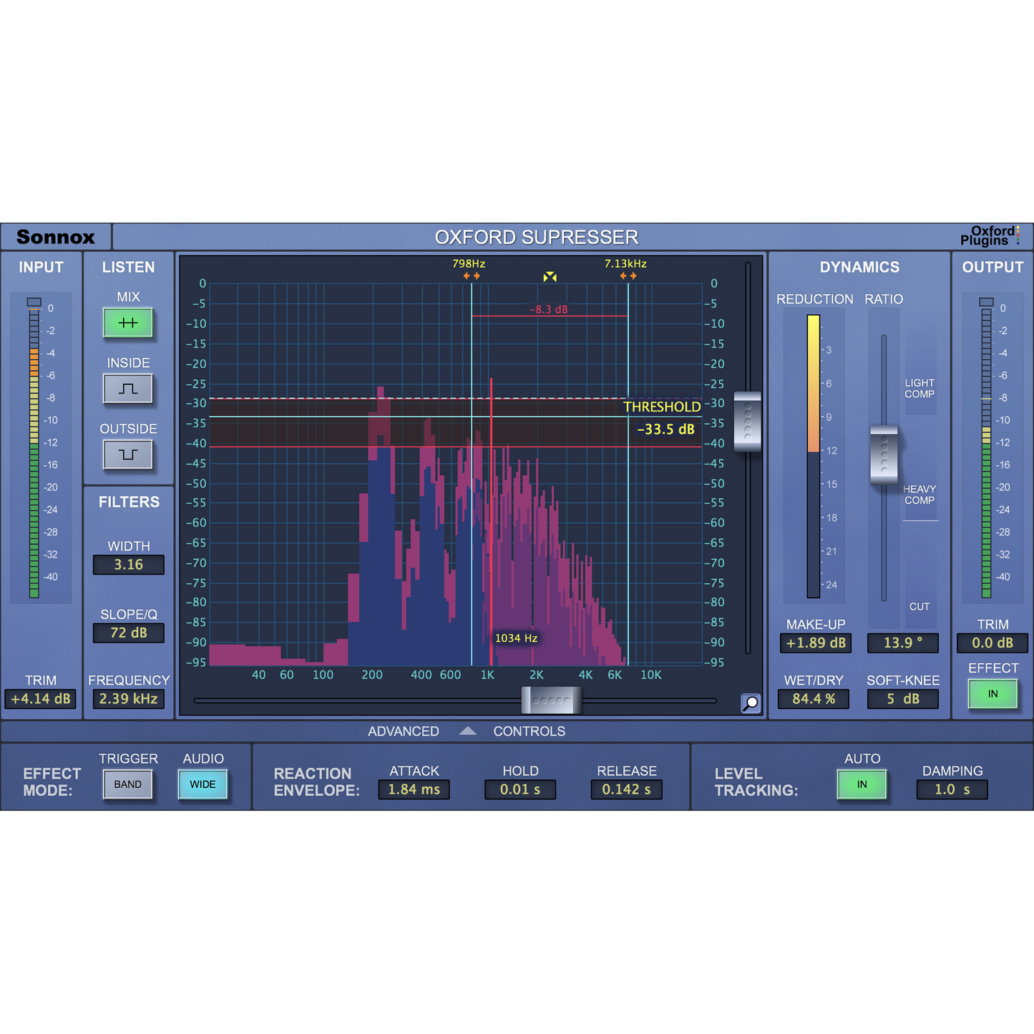The height and width of the screenshot is (1034, 1034).
Task: Click the horizontal frequency scroll handle
Action: (x=551, y=701)
